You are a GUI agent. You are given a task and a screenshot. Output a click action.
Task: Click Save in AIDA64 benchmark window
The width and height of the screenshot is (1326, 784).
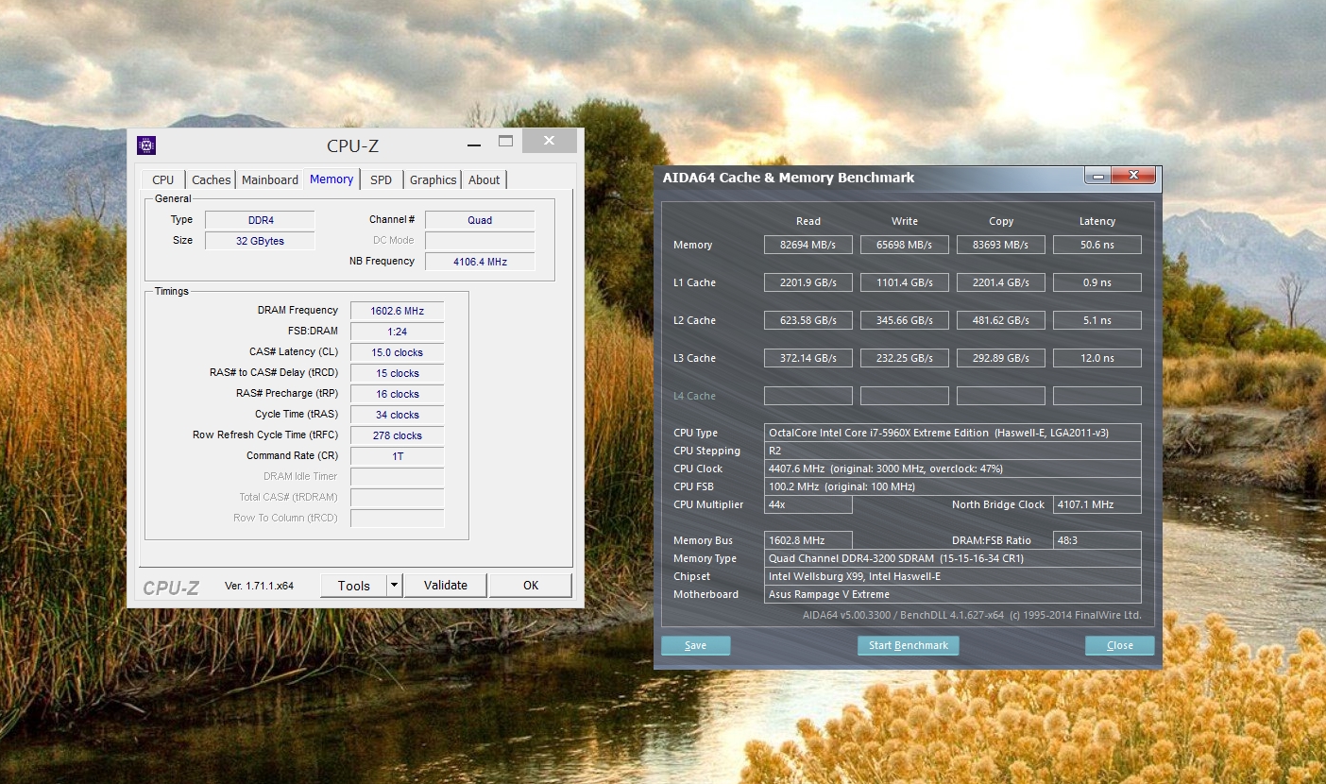(x=696, y=645)
